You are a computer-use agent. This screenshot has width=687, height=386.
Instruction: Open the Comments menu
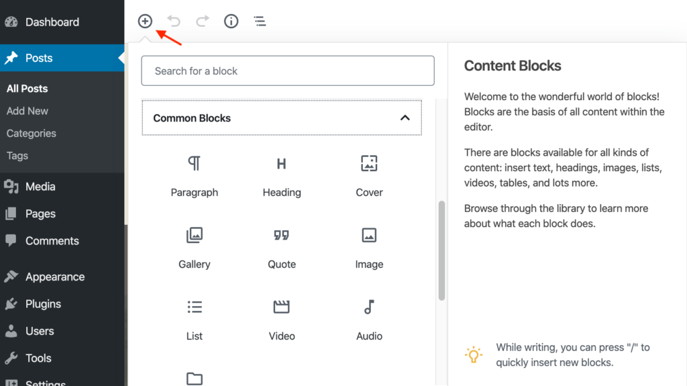52,241
